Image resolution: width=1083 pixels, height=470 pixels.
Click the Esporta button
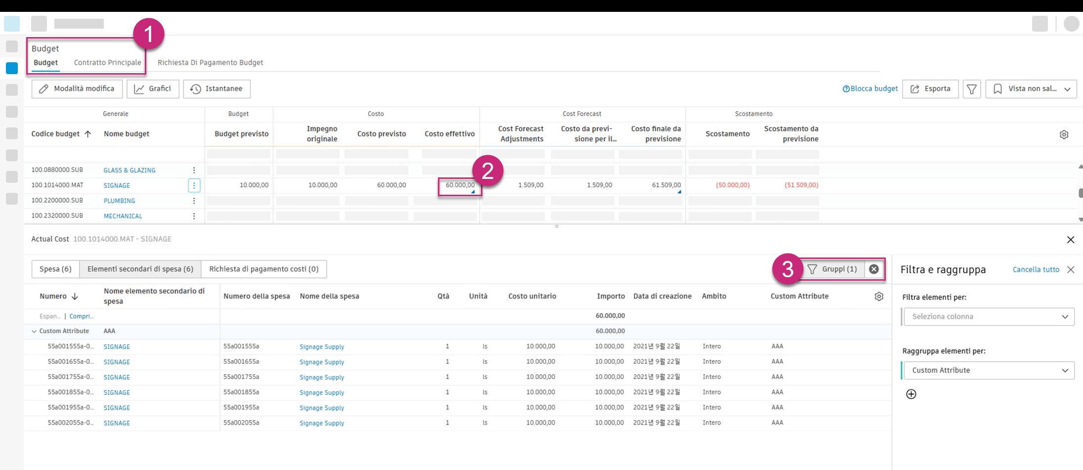coord(930,89)
